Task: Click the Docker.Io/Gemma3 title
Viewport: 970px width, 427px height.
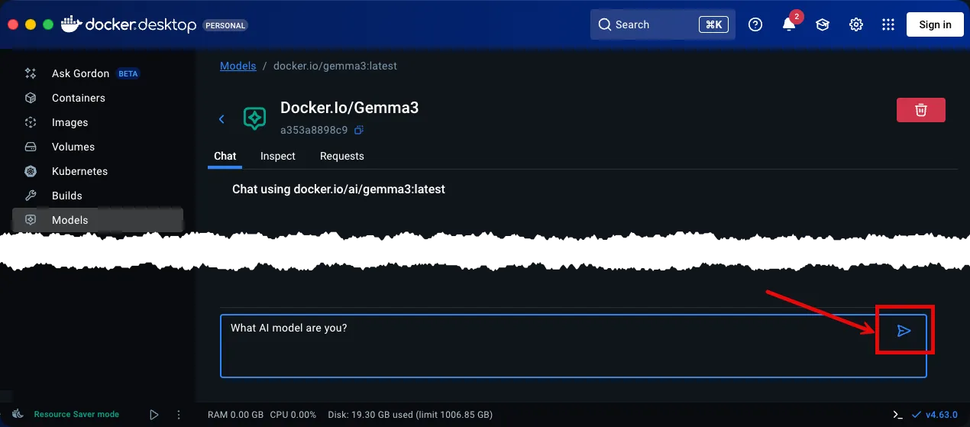Action: pyautogui.click(x=350, y=108)
